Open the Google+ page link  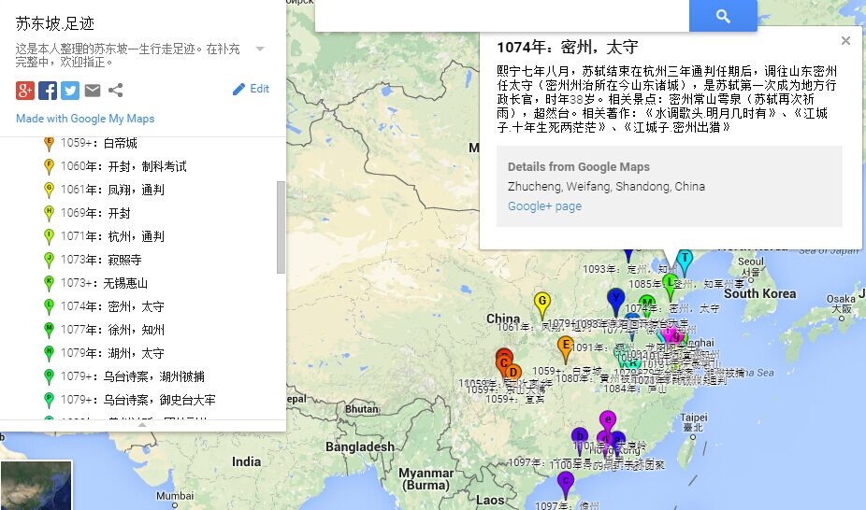click(544, 206)
